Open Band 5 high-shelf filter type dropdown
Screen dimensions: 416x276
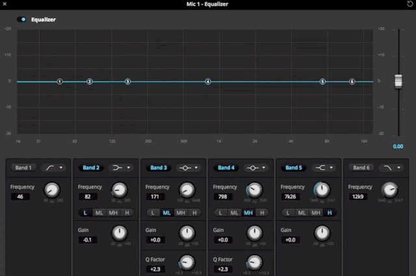point(324,168)
